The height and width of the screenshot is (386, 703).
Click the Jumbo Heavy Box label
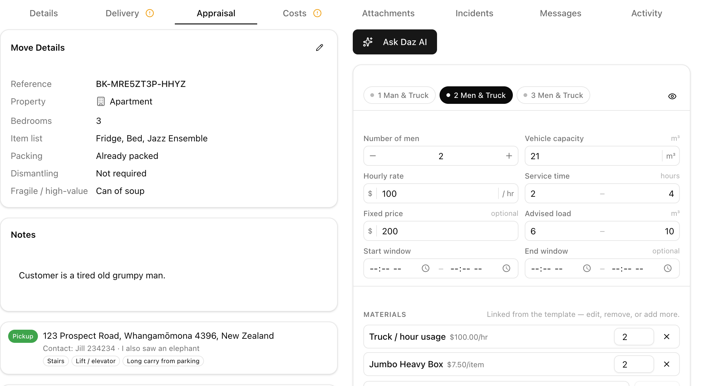pos(406,364)
